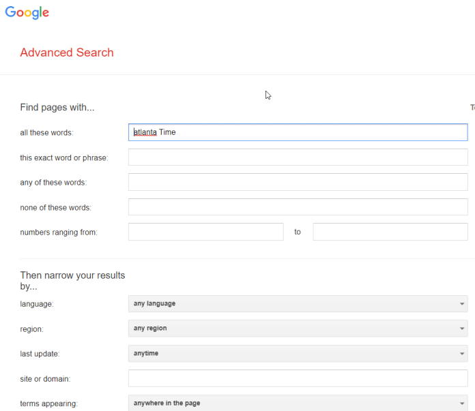Click the Advanced Search heading
475x411 pixels.
click(67, 52)
